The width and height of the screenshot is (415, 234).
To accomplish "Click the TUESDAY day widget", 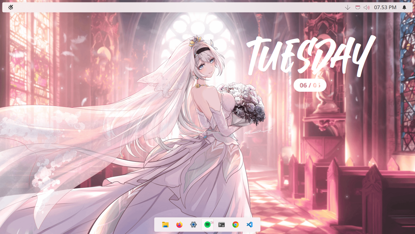I will point(311,56).
